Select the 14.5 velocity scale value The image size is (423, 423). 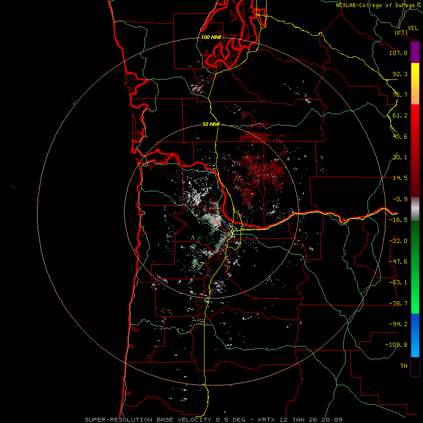[400, 178]
